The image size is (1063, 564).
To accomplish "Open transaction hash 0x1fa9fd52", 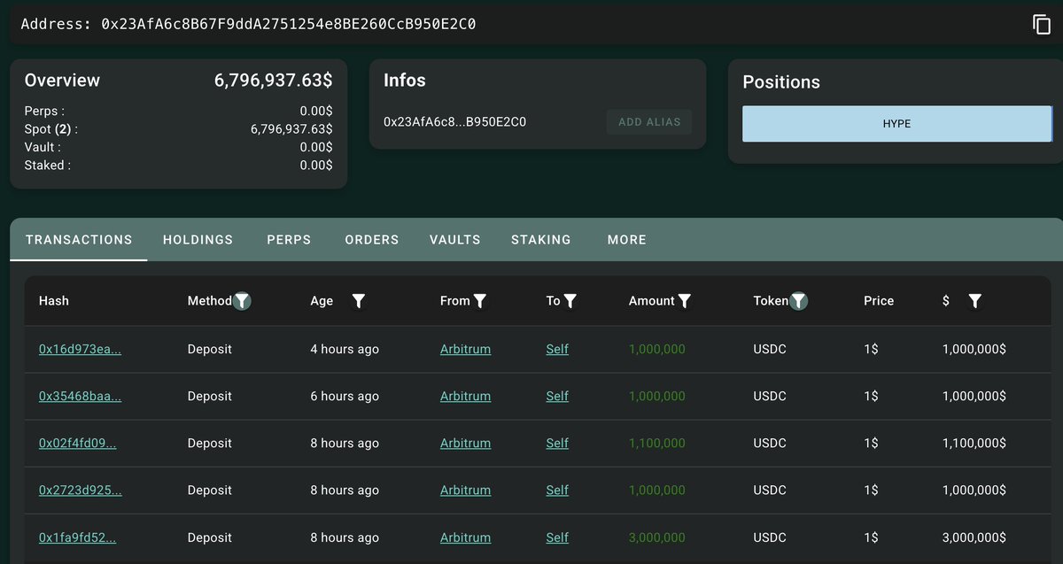I will coord(77,537).
